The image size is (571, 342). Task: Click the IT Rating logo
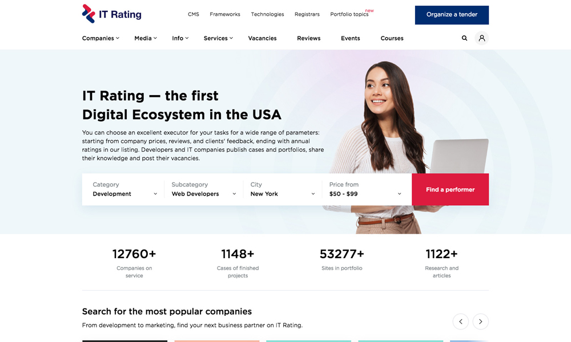[112, 14]
